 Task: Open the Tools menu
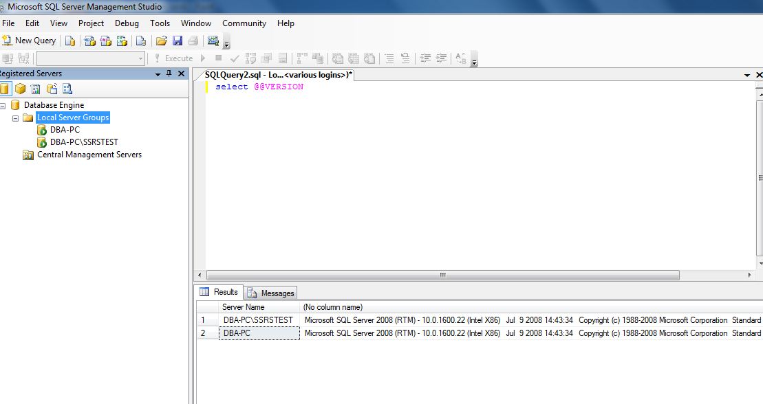coord(160,23)
